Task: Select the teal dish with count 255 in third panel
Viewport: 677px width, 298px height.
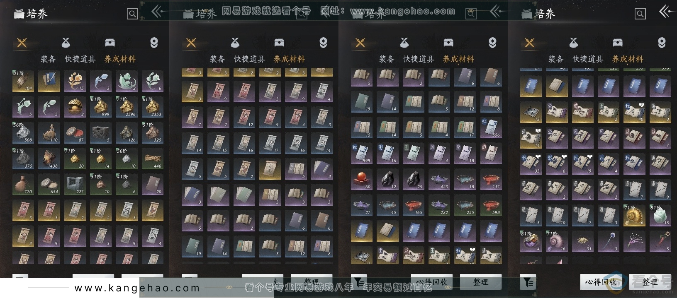Action: click(465, 205)
